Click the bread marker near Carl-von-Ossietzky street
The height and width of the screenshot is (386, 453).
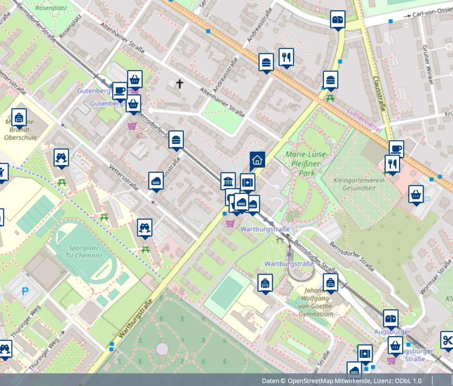tap(338, 20)
